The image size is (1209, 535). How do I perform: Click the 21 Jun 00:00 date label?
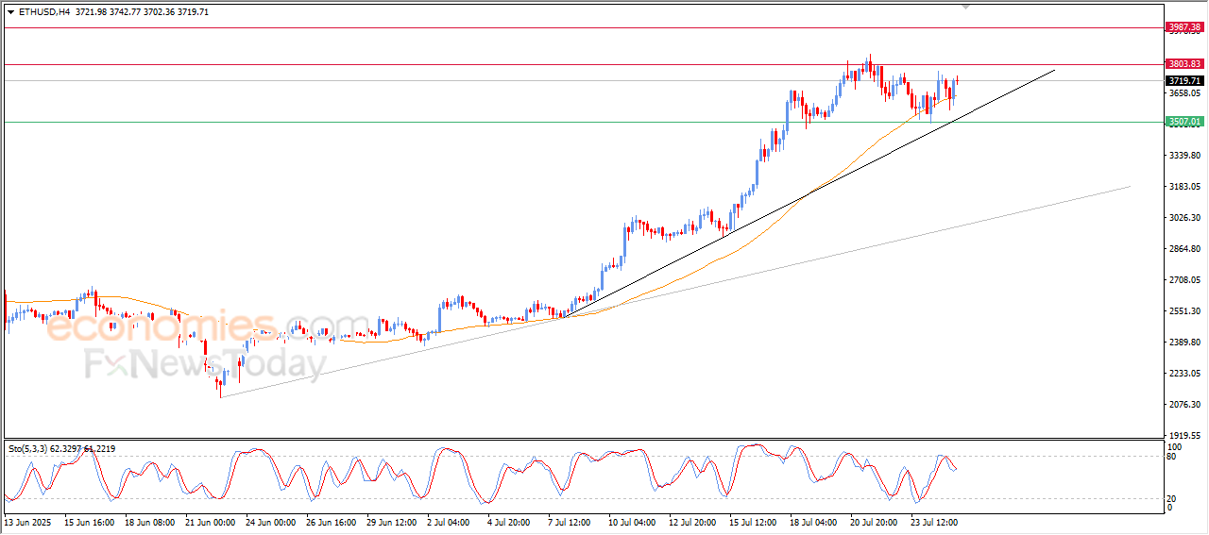tap(211, 521)
